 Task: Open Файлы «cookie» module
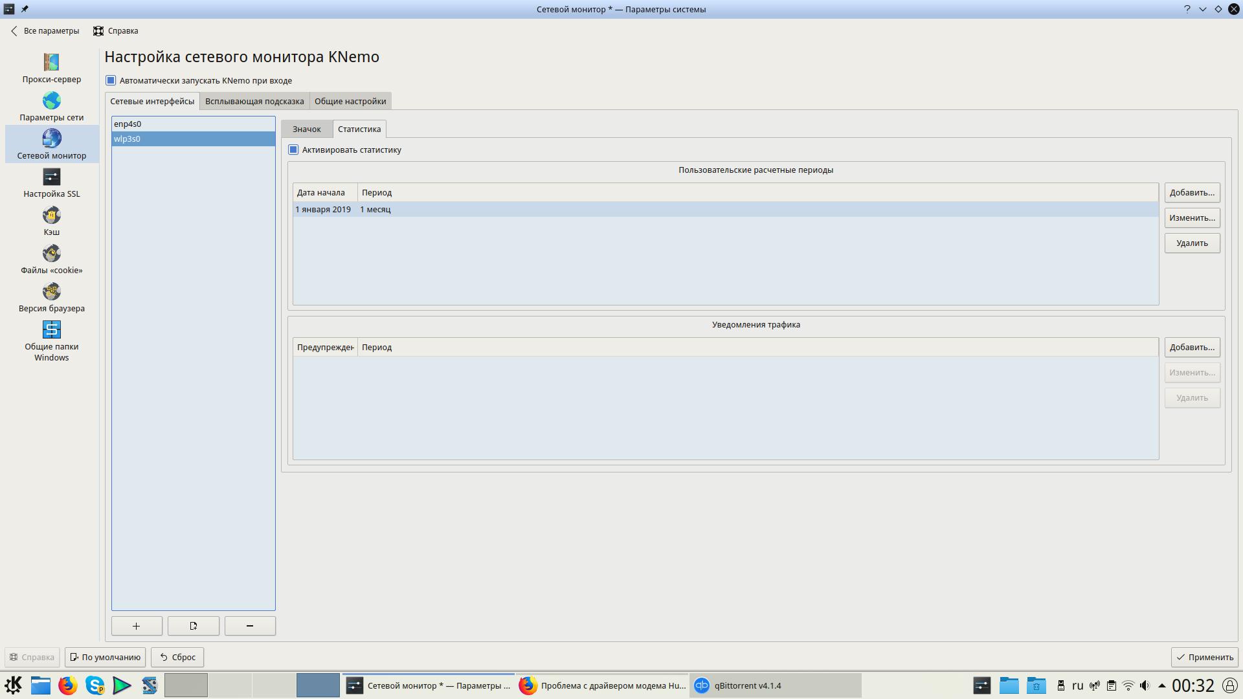click(x=51, y=259)
